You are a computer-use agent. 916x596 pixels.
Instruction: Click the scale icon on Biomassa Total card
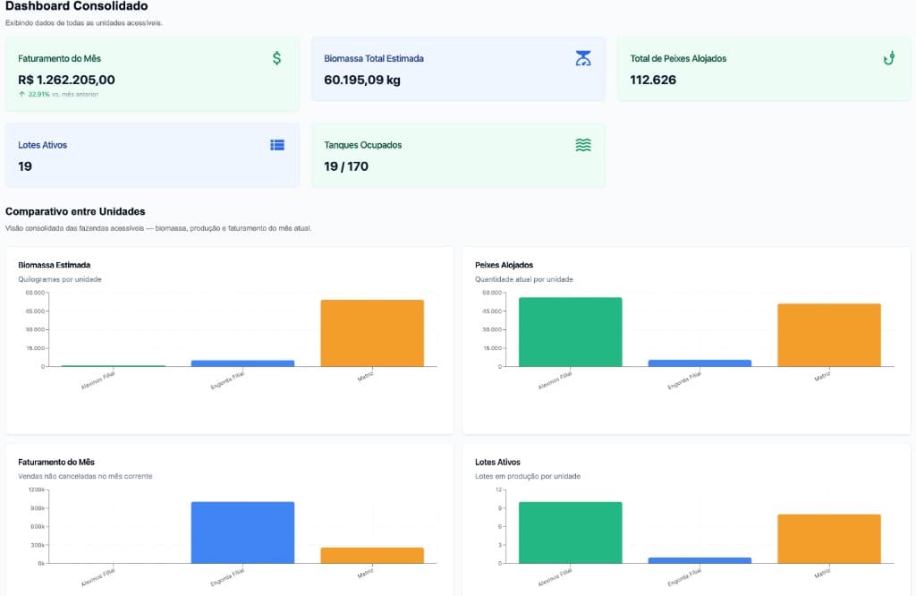coord(583,58)
